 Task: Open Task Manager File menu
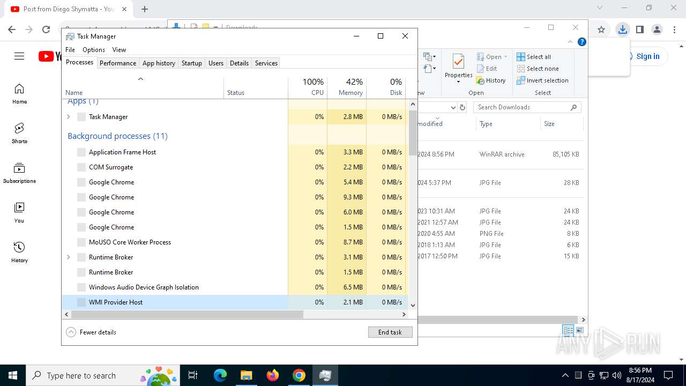tap(70, 50)
